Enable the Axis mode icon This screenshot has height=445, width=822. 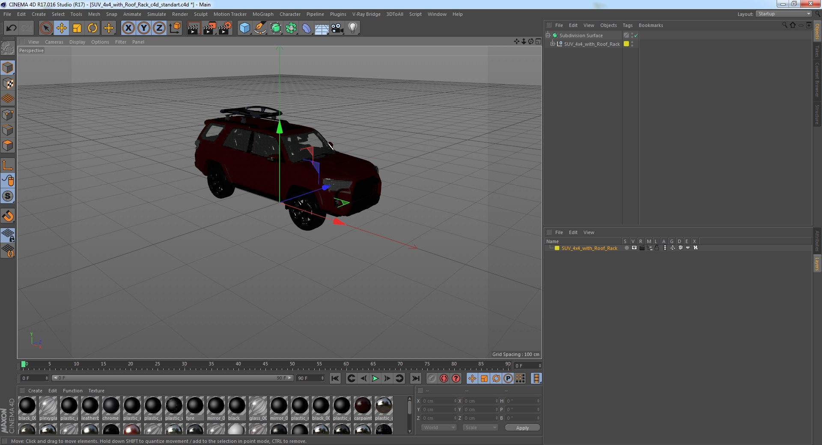click(x=8, y=165)
